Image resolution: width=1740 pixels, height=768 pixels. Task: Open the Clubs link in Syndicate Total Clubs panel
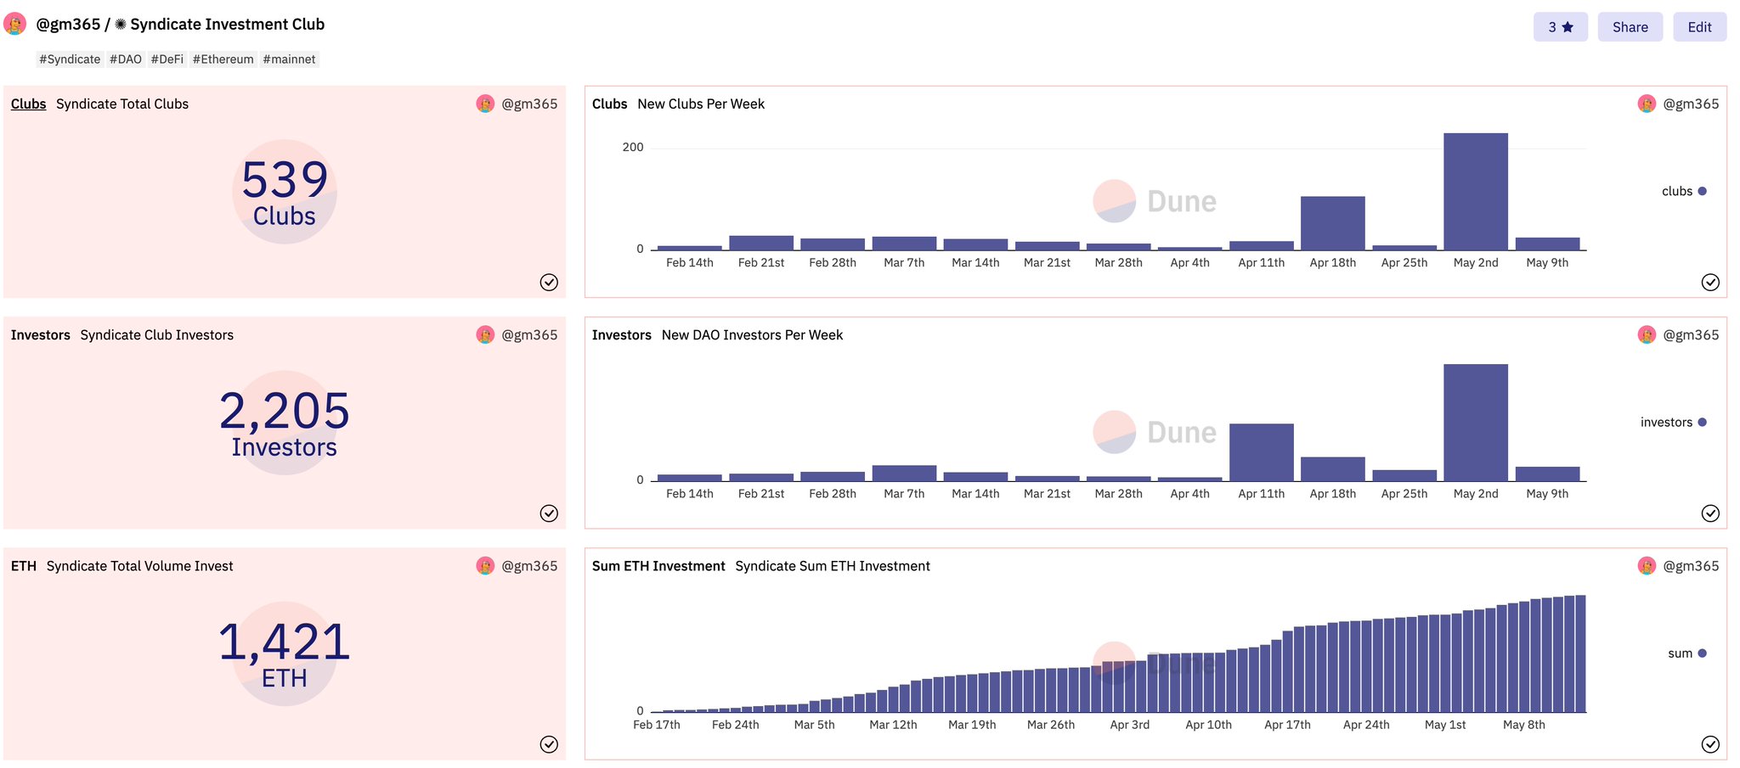click(29, 104)
